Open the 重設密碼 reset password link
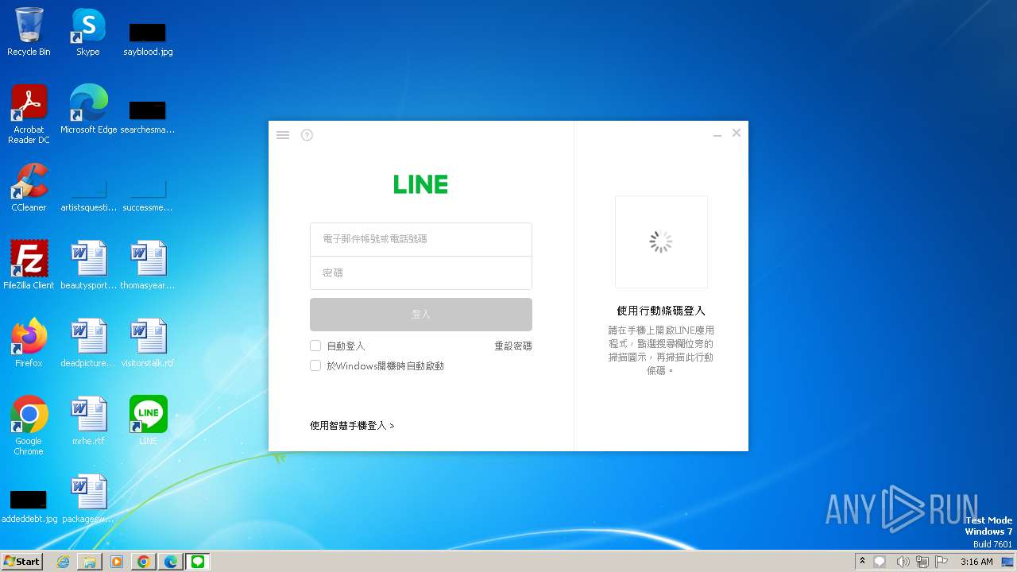Screen dimensions: 1017x572 pos(513,346)
